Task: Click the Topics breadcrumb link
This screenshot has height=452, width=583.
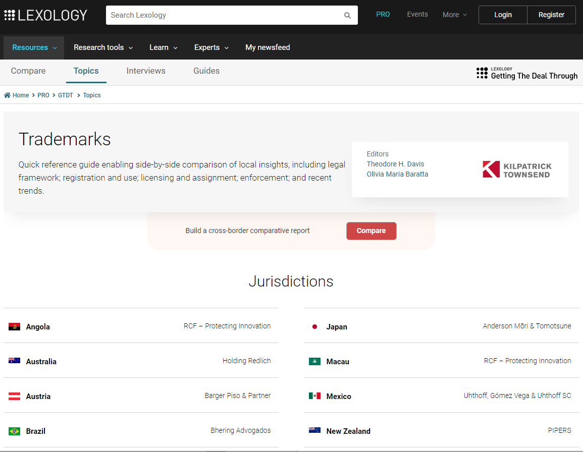Action: point(92,95)
